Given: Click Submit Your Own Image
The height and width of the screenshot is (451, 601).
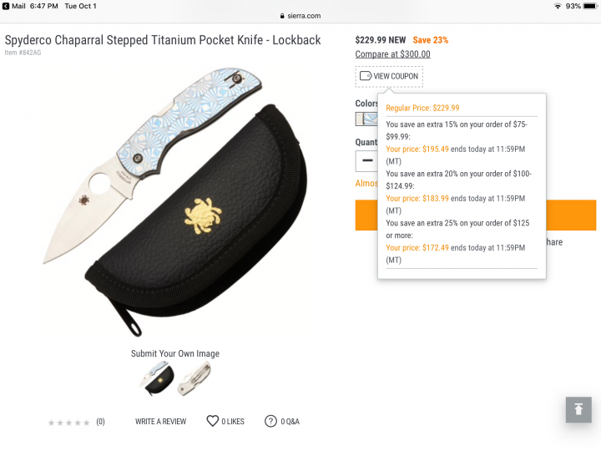Looking at the screenshot, I should (x=175, y=353).
